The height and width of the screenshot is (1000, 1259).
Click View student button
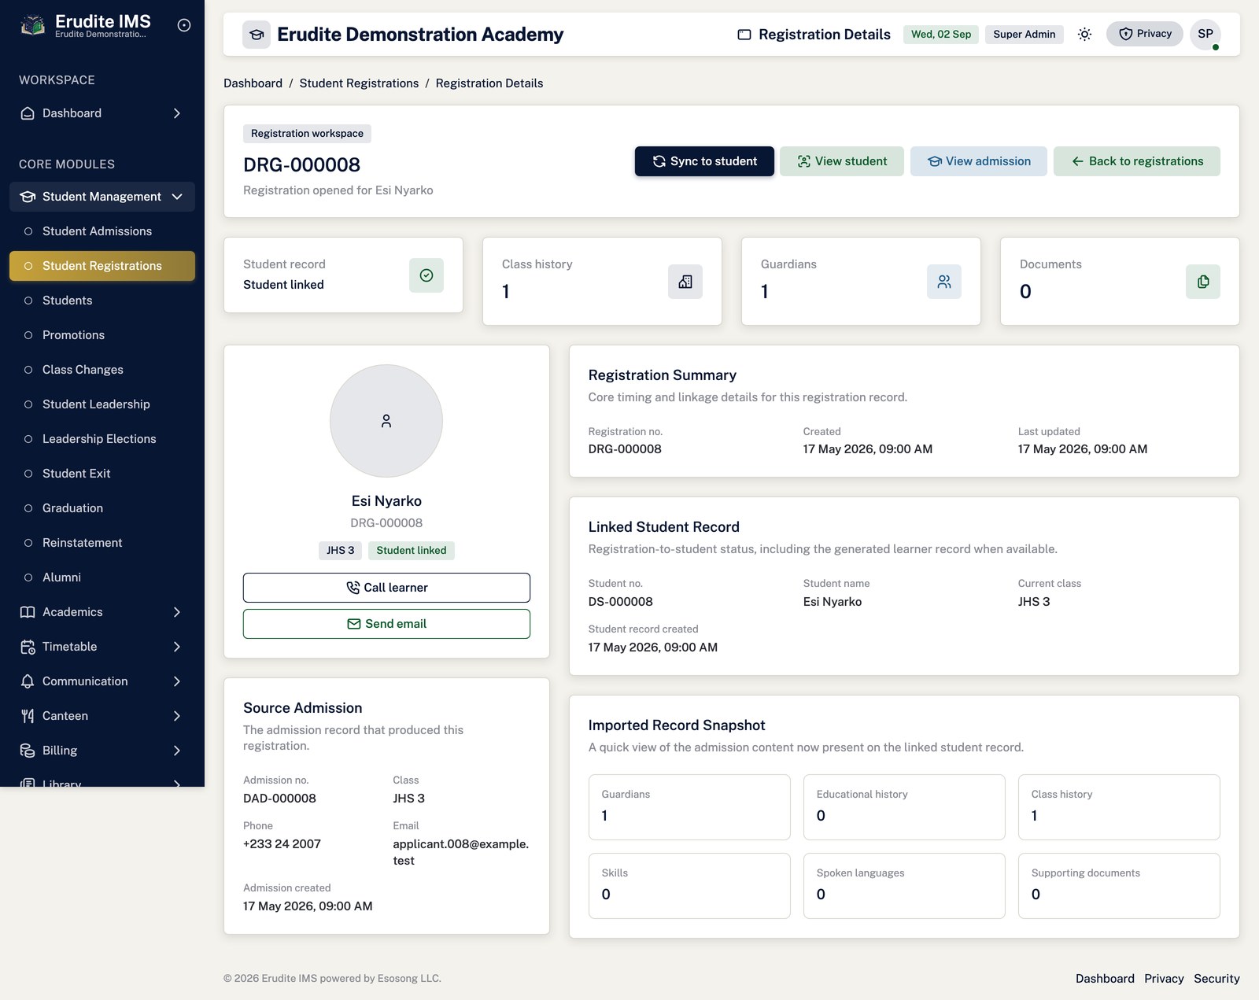point(842,161)
